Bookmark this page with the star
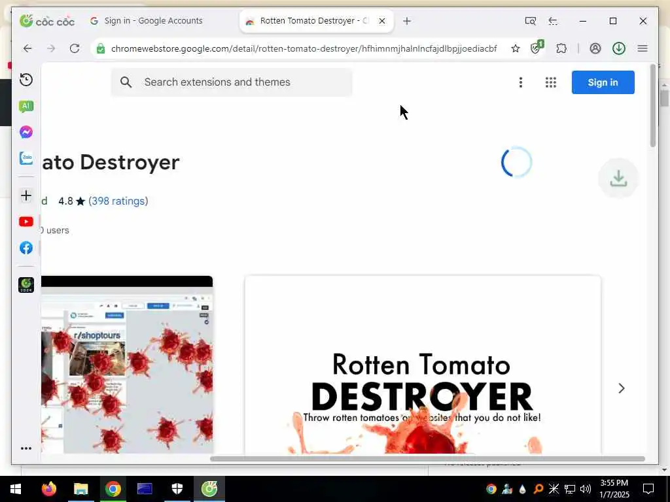Viewport: 670px width, 502px height. pos(516,48)
